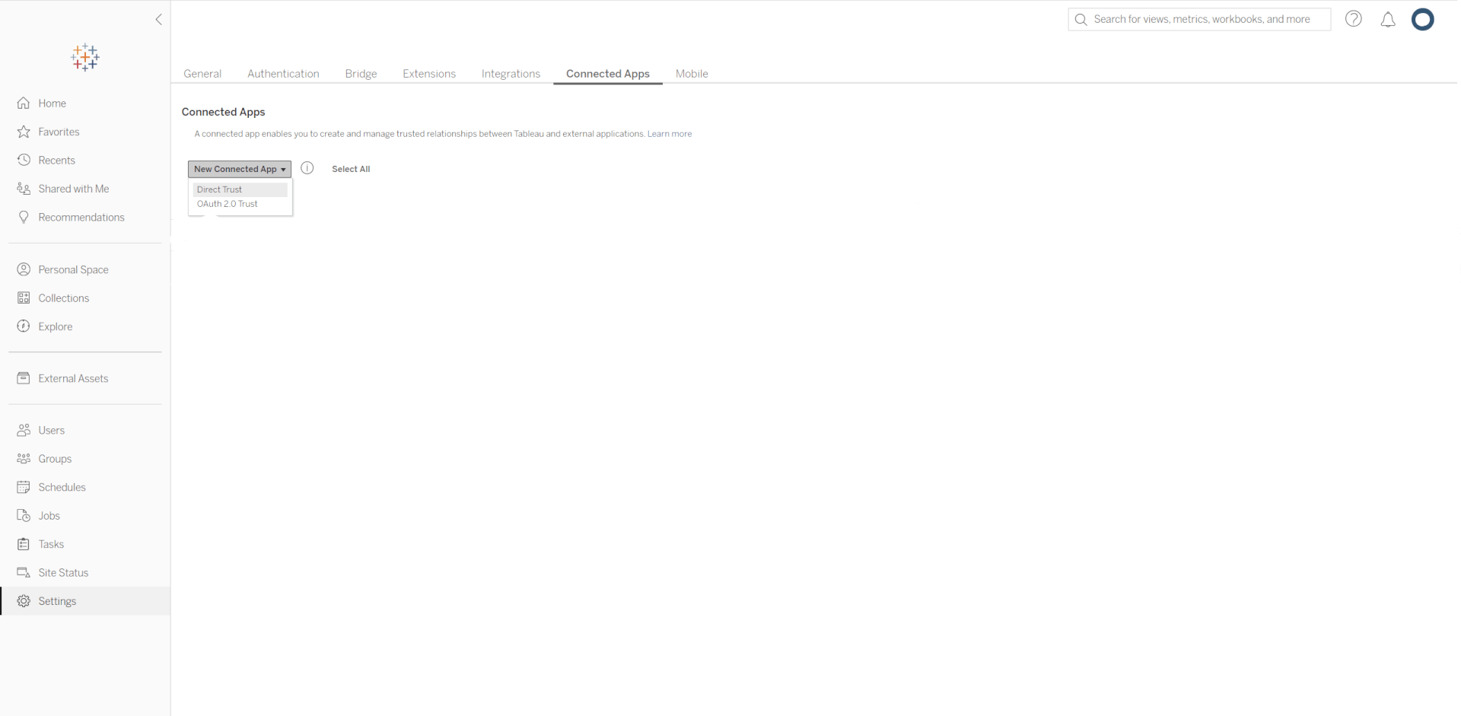Open the Help question mark icon
1461x716 pixels.
click(x=1353, y=19)
